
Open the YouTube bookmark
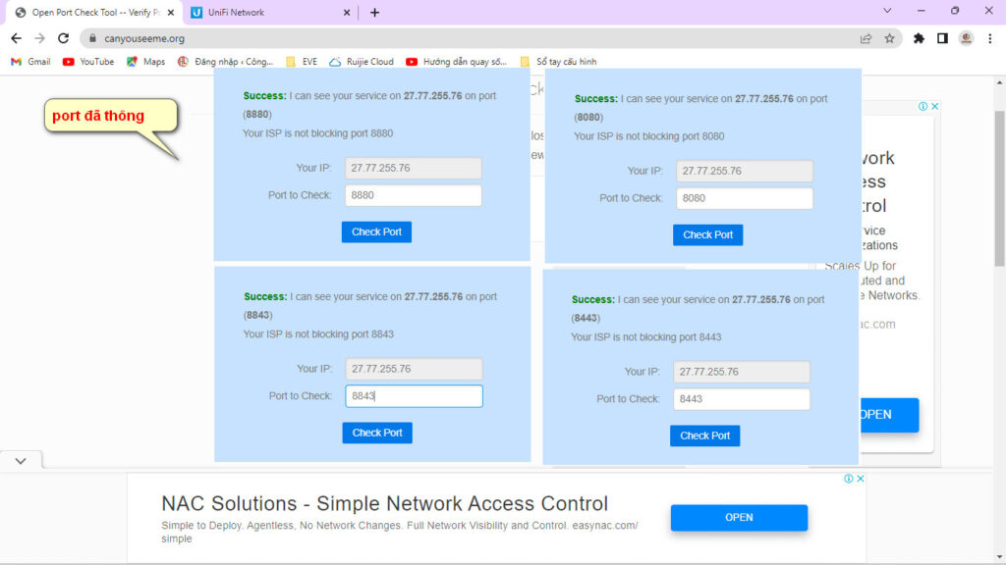point(88,62)
